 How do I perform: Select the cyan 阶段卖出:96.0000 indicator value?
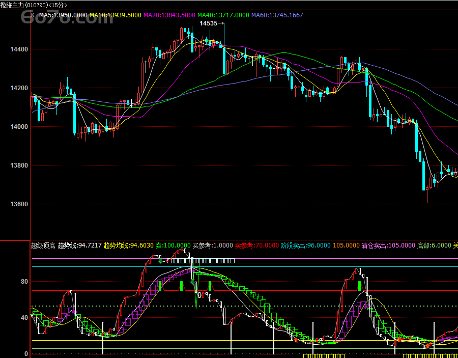point(305,245)
